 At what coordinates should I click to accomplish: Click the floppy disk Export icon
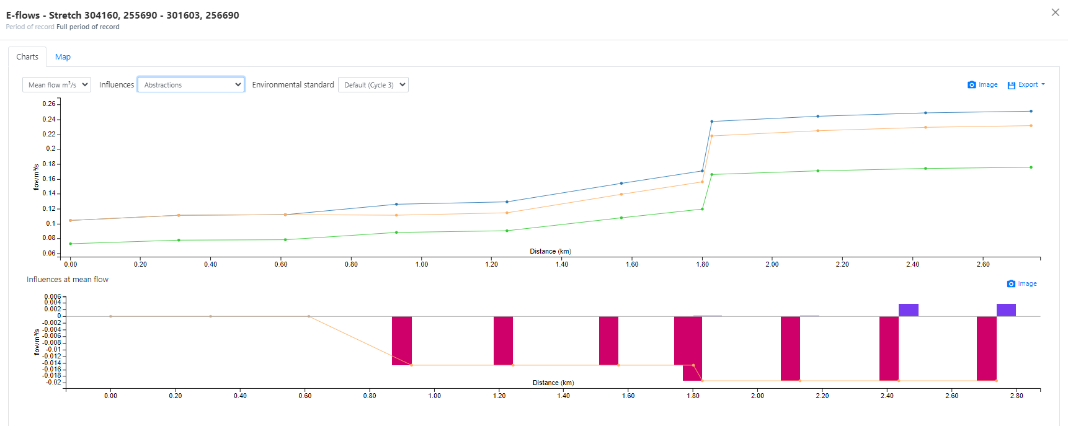pos(1011,85)
